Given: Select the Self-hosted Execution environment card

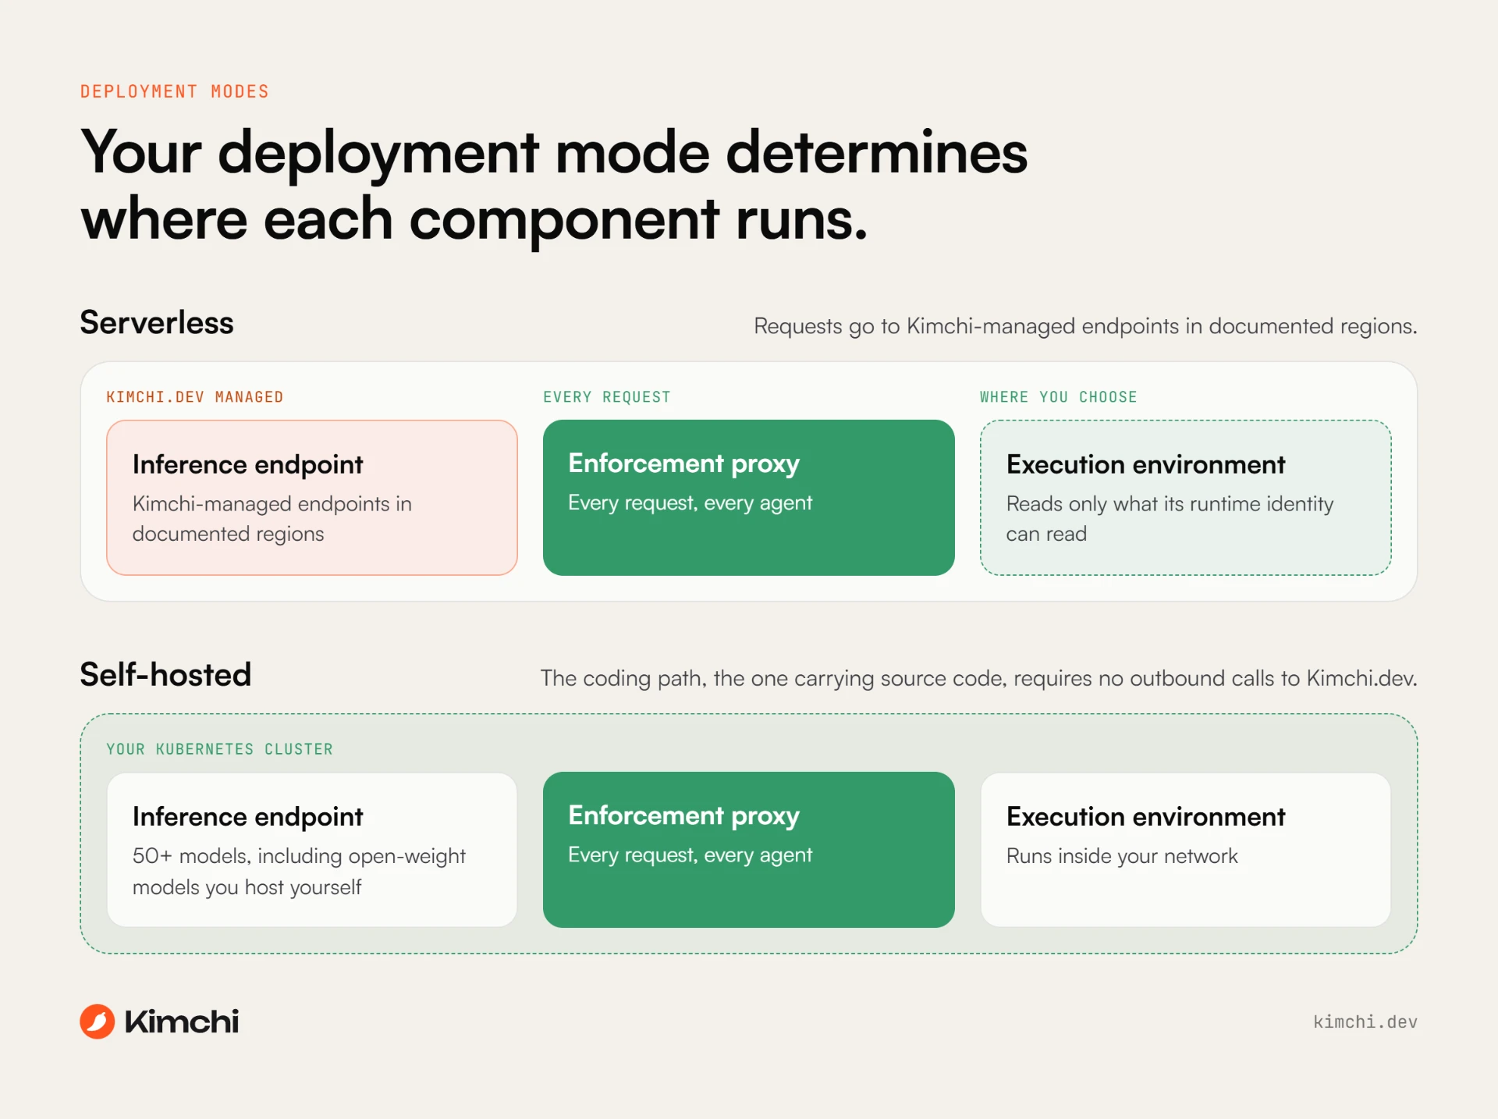Looking at the screenshot, I should coord(1186,850).
